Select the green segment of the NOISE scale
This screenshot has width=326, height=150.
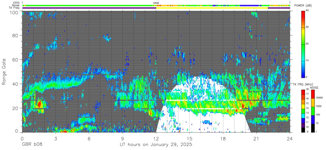pyautogui.click(x=313, y=111)
